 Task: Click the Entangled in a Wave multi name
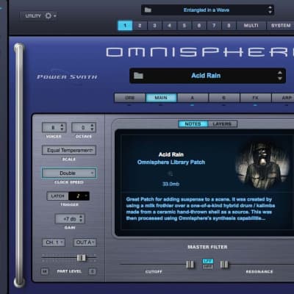207,10
